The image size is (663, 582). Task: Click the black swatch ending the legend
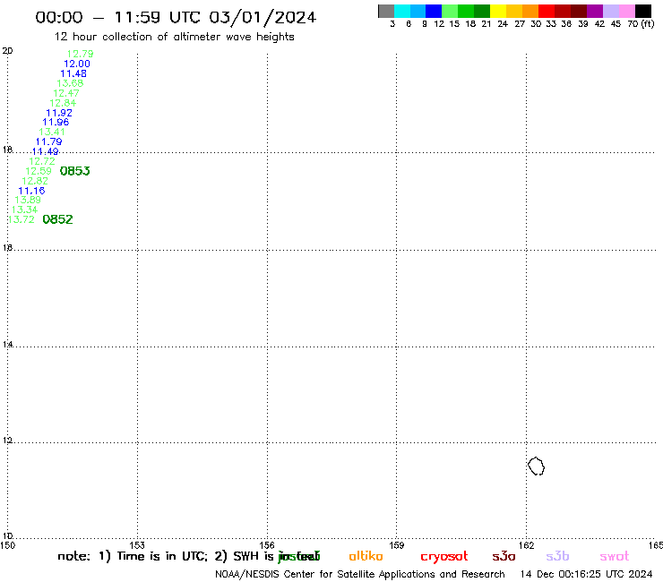642,11
